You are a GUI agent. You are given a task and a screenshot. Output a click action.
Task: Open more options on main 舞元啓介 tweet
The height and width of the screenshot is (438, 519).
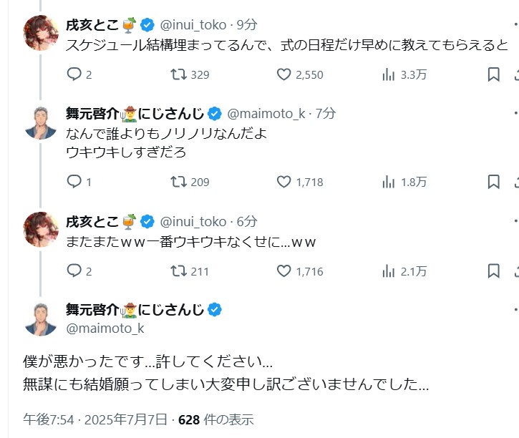click(515, 310)
